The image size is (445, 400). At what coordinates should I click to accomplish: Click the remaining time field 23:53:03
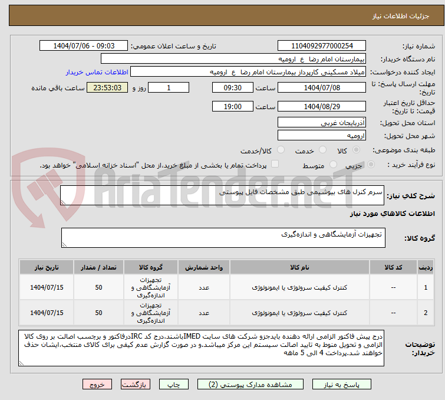click(107, 87)
